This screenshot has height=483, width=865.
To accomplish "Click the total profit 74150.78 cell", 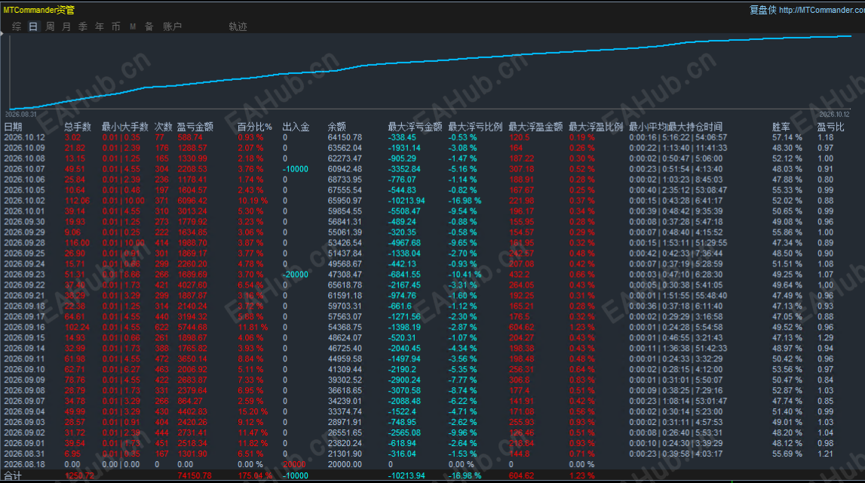I will (195, 475).
